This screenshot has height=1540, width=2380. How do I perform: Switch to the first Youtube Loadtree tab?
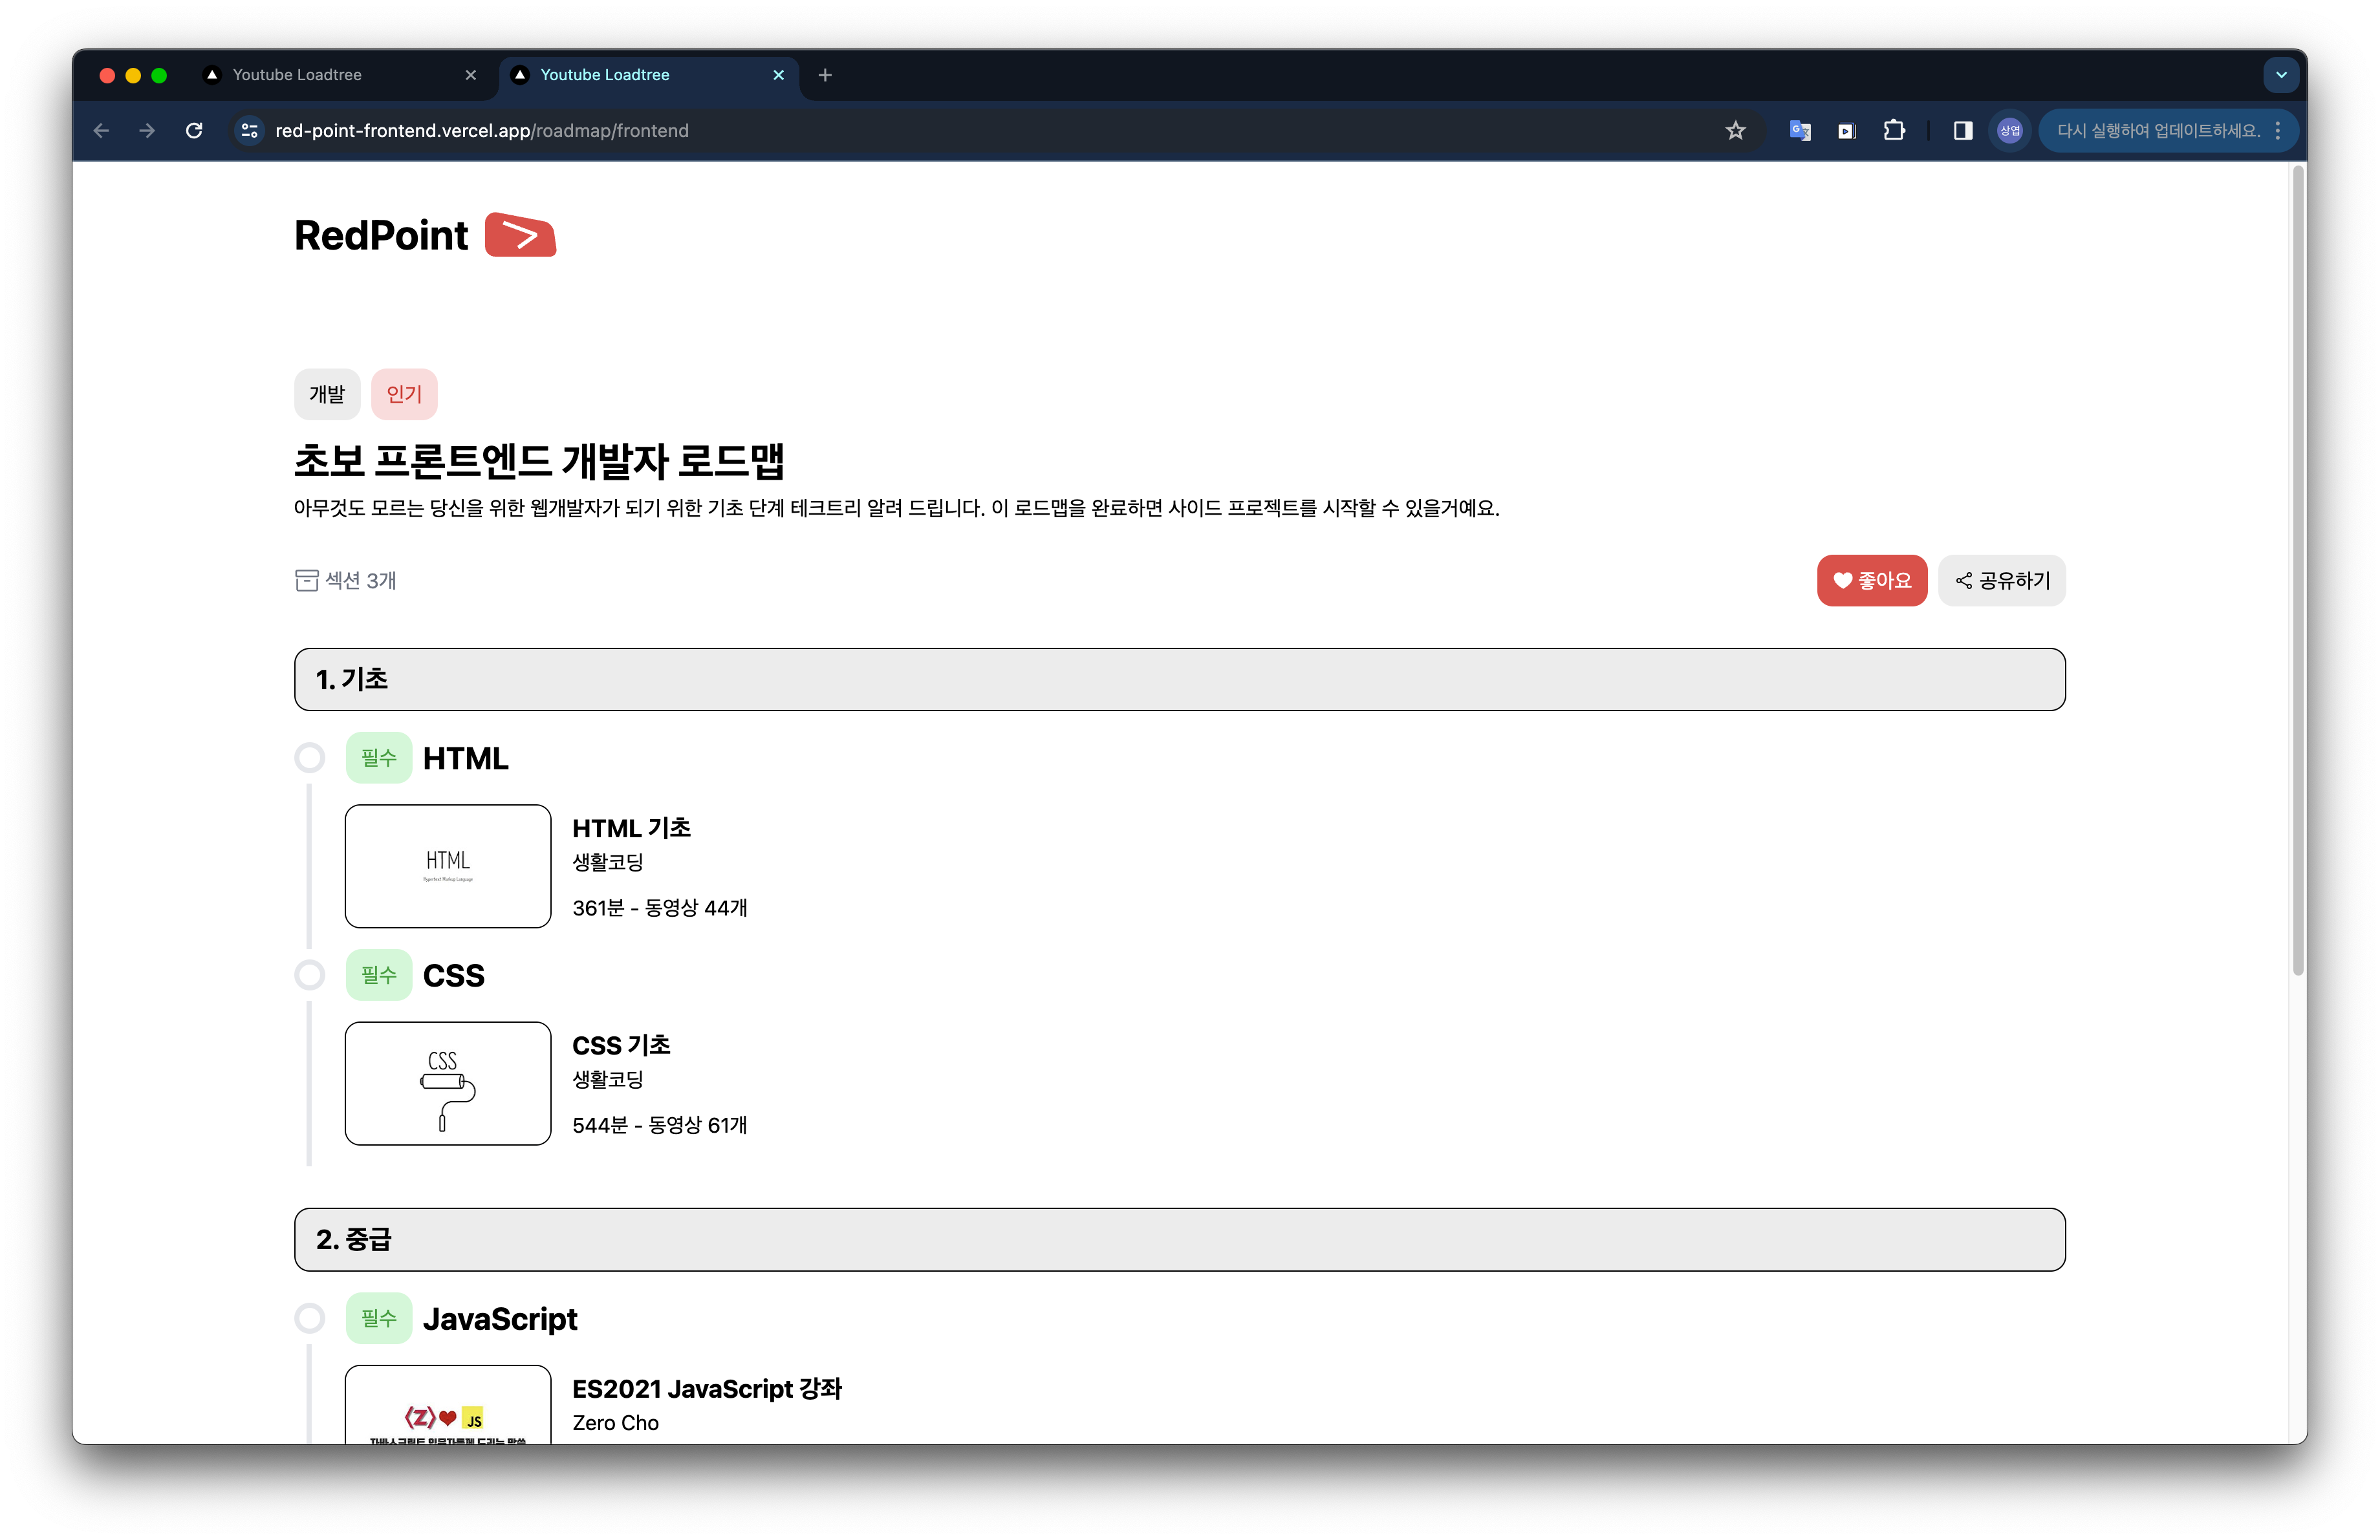[x=297, y=75]
